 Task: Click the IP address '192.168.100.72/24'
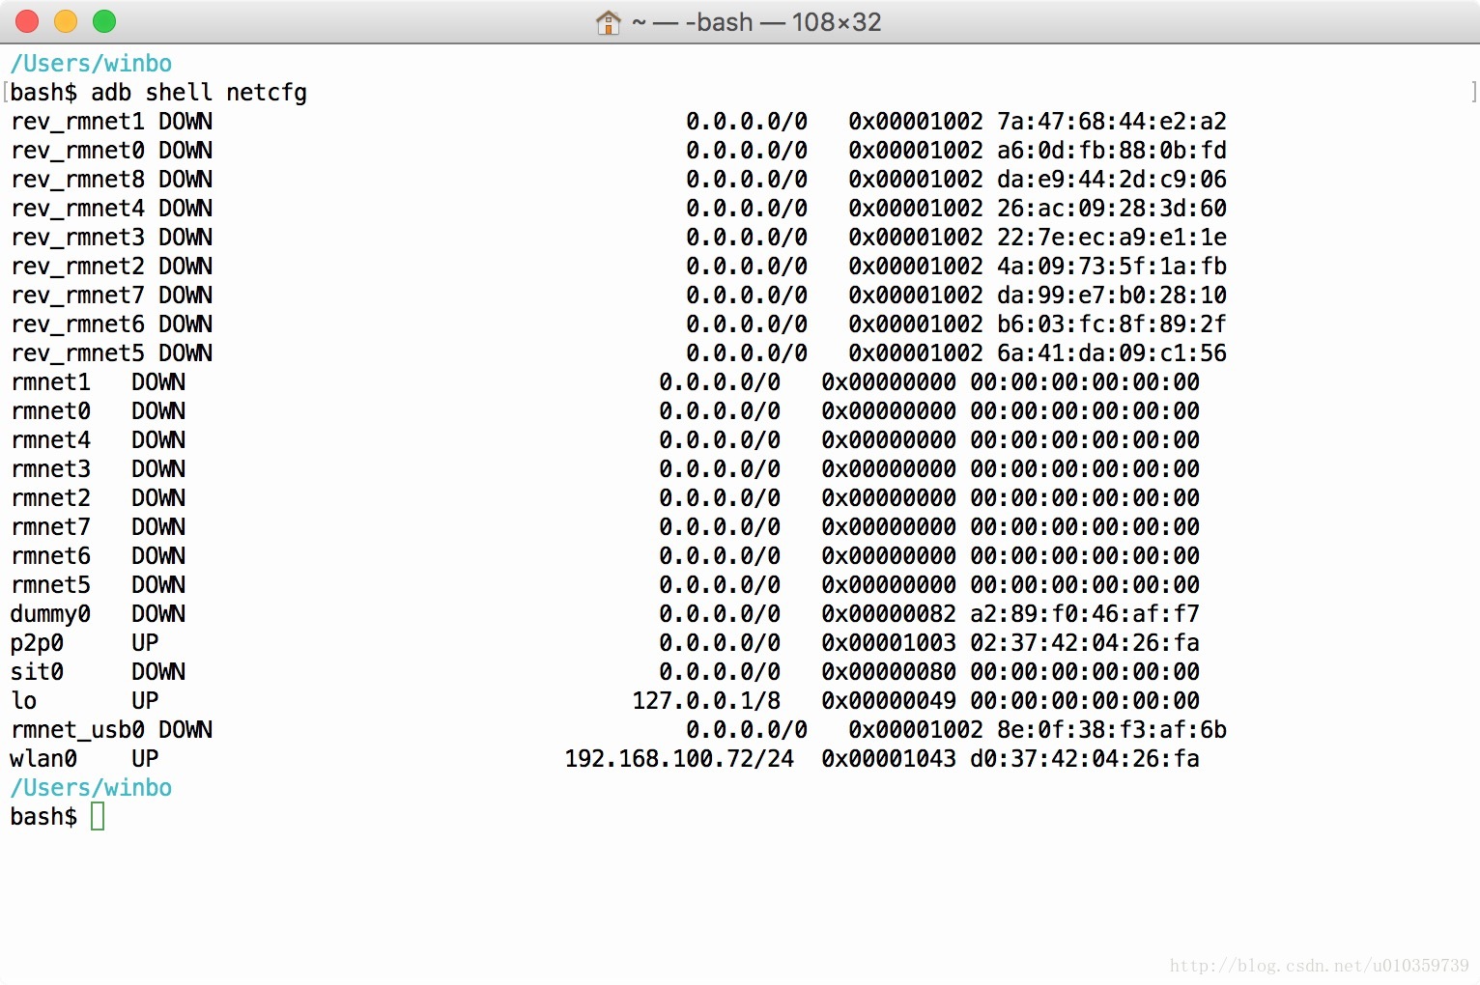tap(679, 759)
